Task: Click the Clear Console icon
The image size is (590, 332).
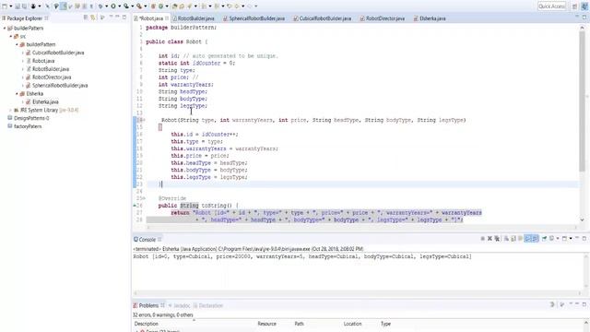Action: point(506,238)
